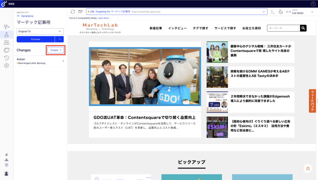This screenshot has height=180, width=318.
Task: Open the arrow dropdown beside Preview button
Action: (59, 39)
